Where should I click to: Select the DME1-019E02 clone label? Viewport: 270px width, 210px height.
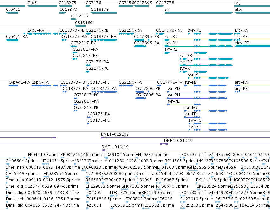[x=115, y=134]
